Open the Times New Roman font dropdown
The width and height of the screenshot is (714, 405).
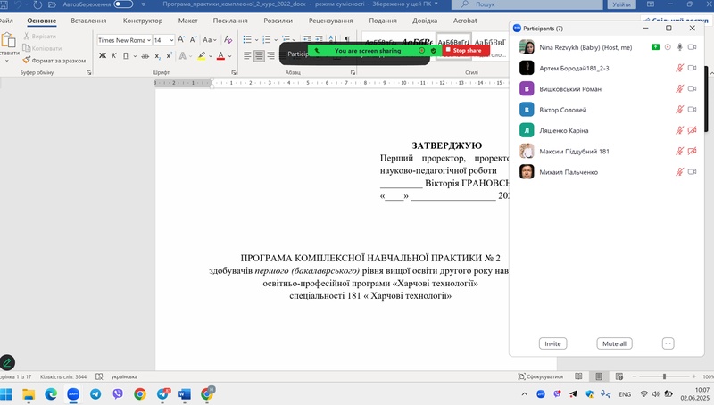(x=123, y=40)
